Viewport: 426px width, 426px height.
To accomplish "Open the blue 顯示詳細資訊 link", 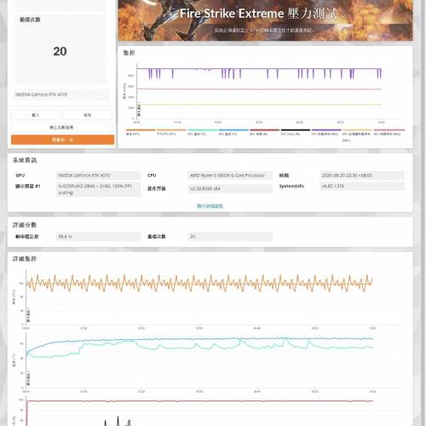I will point(210,206).
